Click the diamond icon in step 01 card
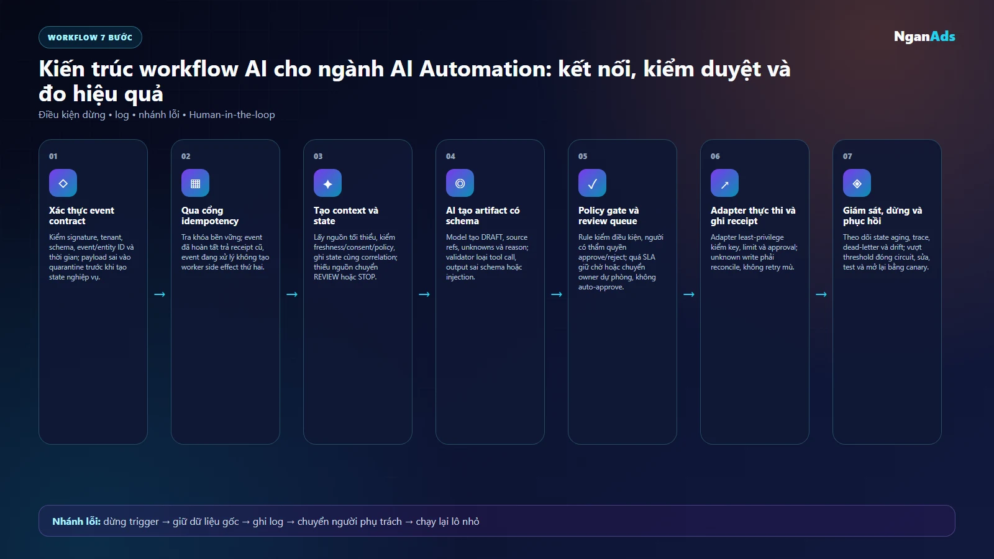 63,183
